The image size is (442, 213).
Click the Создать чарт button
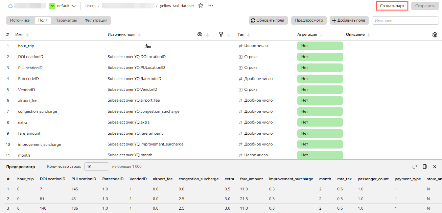pyautogui.click(x=392, y=6)
